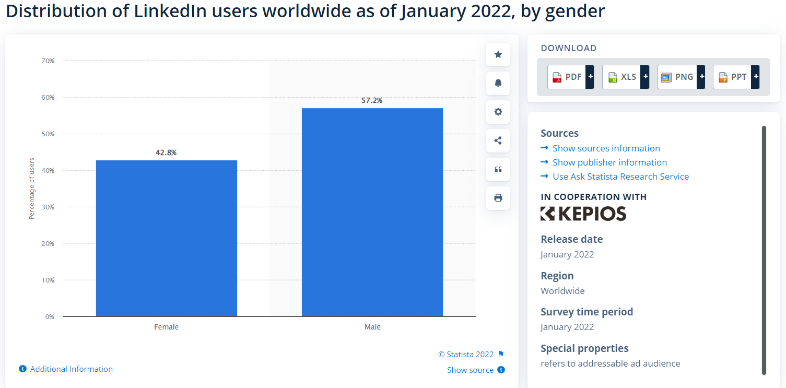Click the bell notification icon
The image size is (786, 388).
498,83
